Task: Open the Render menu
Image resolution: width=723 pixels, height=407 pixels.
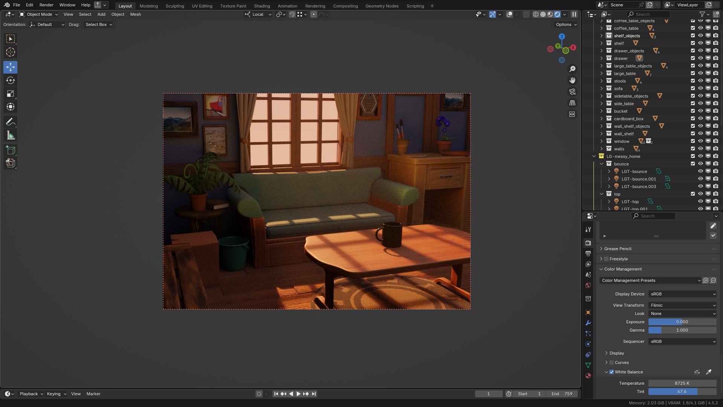Action: [x=46, y=5]
